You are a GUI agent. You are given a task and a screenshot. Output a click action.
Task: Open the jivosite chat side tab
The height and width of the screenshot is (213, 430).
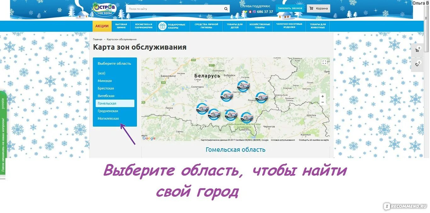click(x=3, y=133)
